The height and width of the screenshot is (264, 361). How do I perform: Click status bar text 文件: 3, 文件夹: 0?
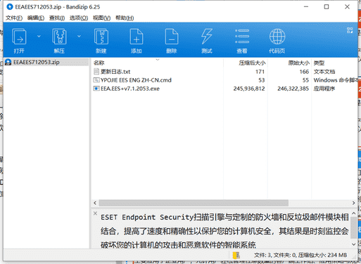tap(274, 255)
